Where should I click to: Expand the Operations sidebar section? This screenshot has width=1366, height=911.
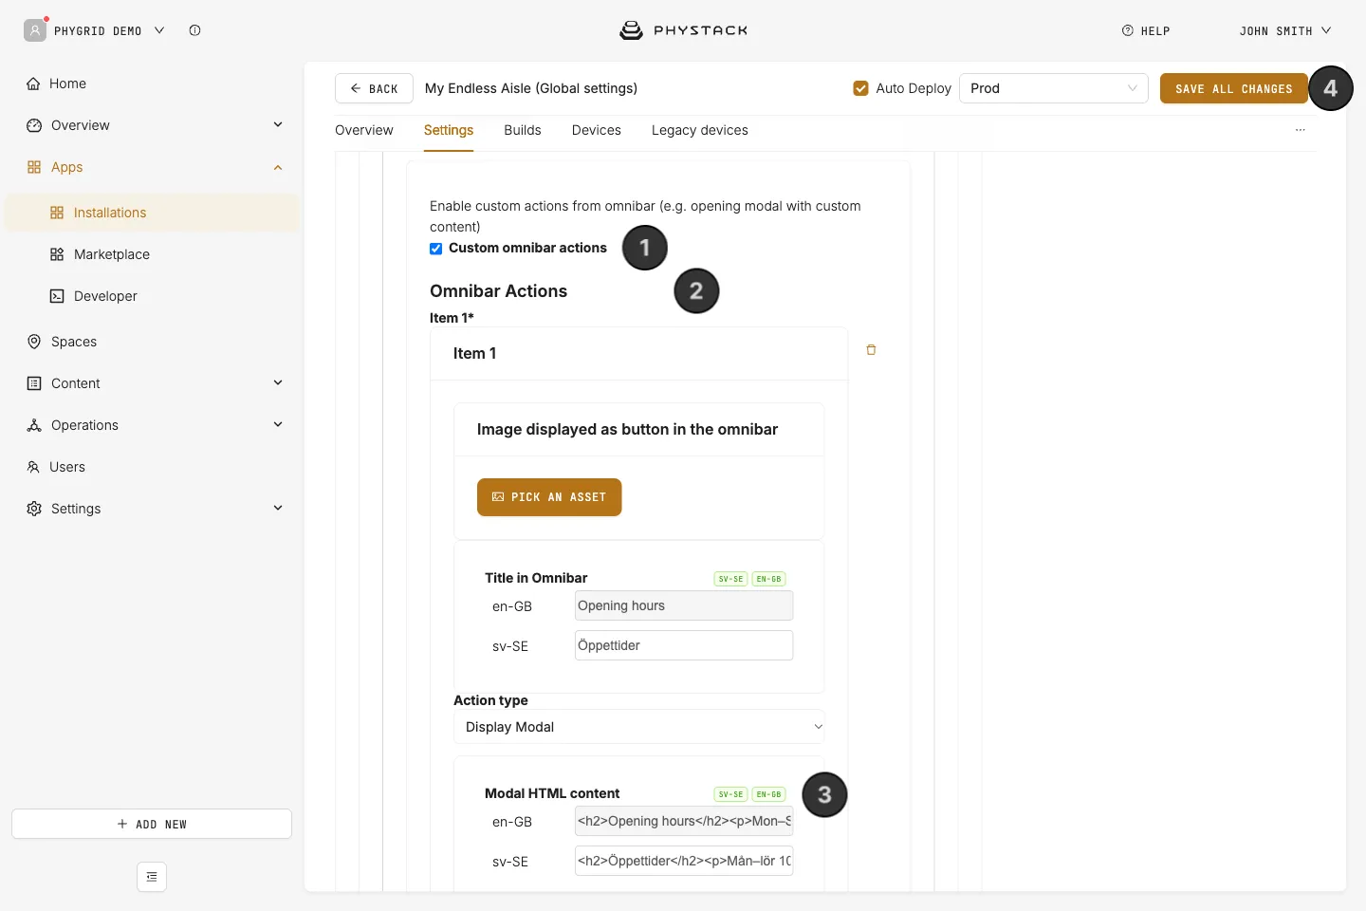[278, 424]
